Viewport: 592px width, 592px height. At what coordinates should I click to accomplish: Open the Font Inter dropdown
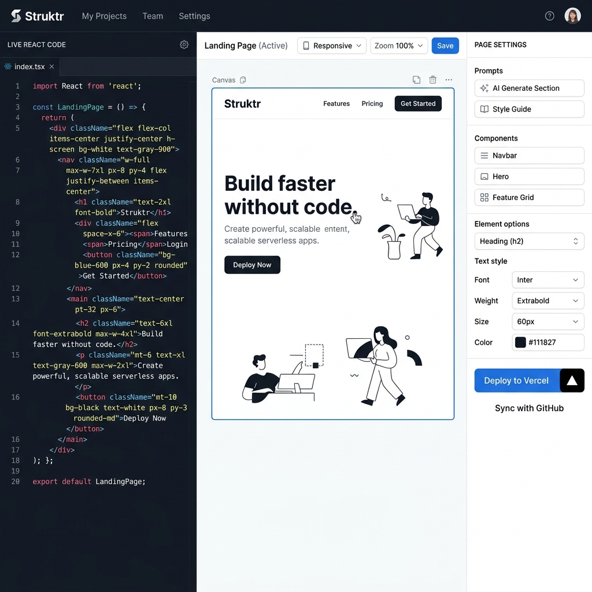(548, 280)
